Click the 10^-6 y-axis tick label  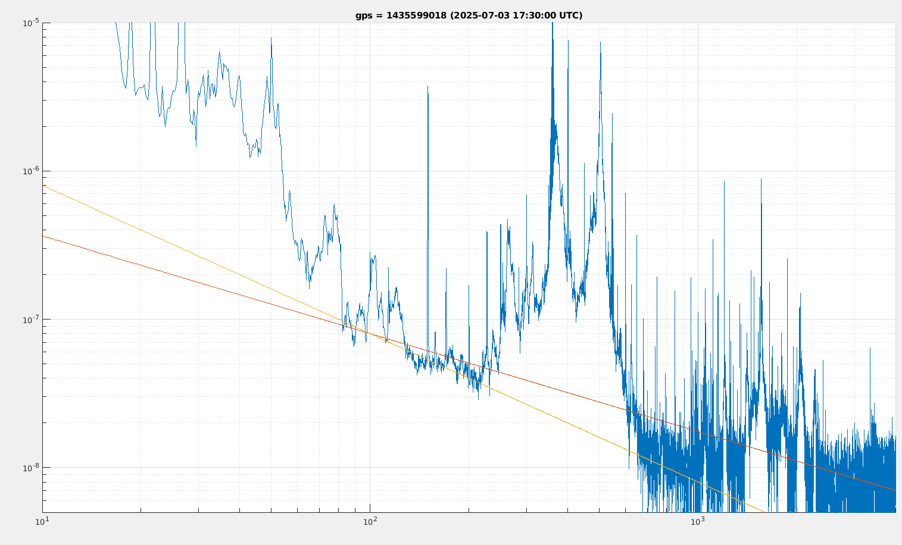pos(31,171)
